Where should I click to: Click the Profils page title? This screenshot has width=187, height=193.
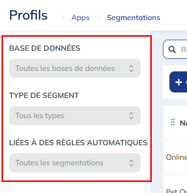point(28,15)
